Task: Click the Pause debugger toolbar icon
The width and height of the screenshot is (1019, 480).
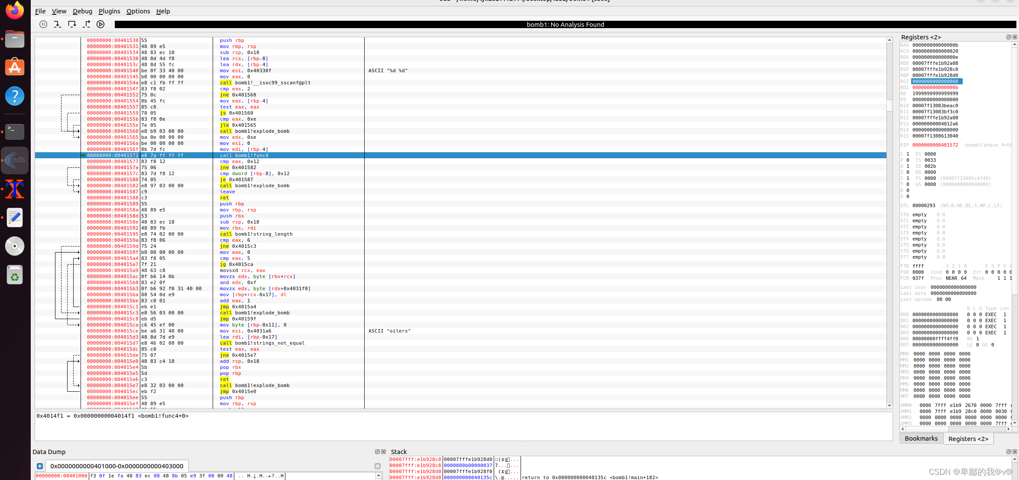Action: coord(43,24)
